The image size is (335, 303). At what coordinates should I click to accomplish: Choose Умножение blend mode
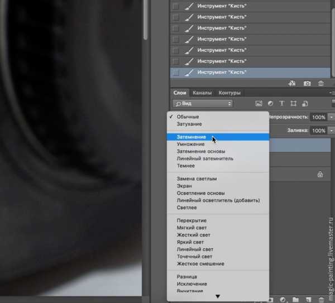[218, 144]
